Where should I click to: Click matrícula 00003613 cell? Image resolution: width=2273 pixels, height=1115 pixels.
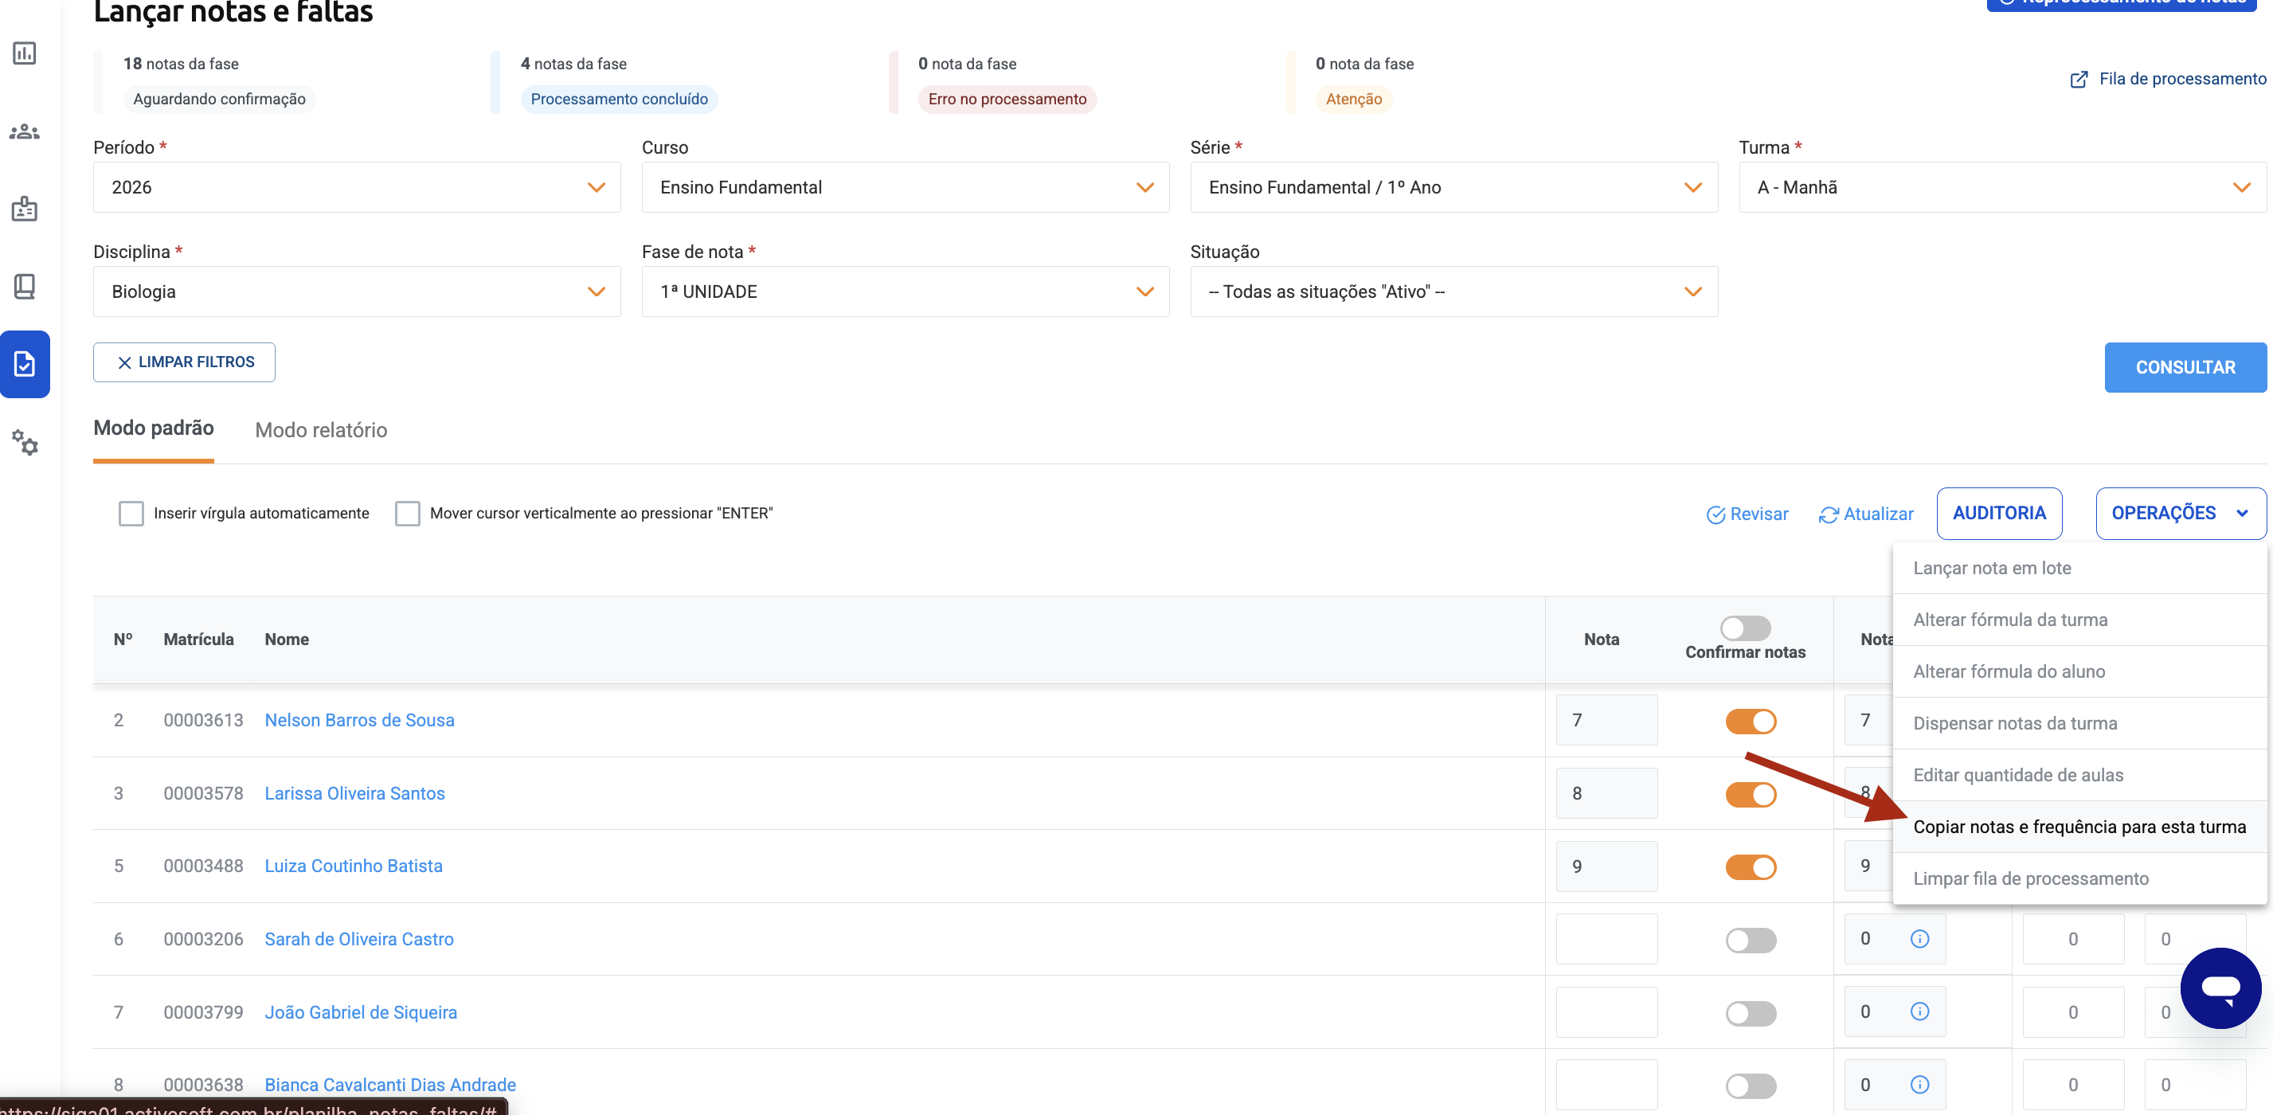coord(203,721)
